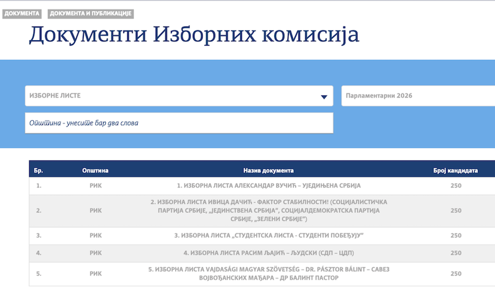
Task: Click candidate count 250 in Студентска листа row
Action: click(456, 235)
